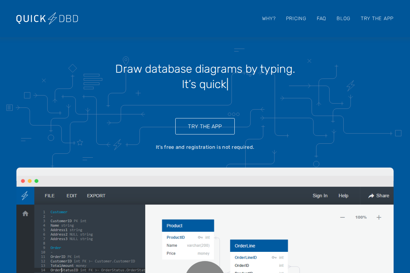This screenshot has width=410, height=273.
Task: Click TRY THE APP in top navigation
Action: (377, 18)
